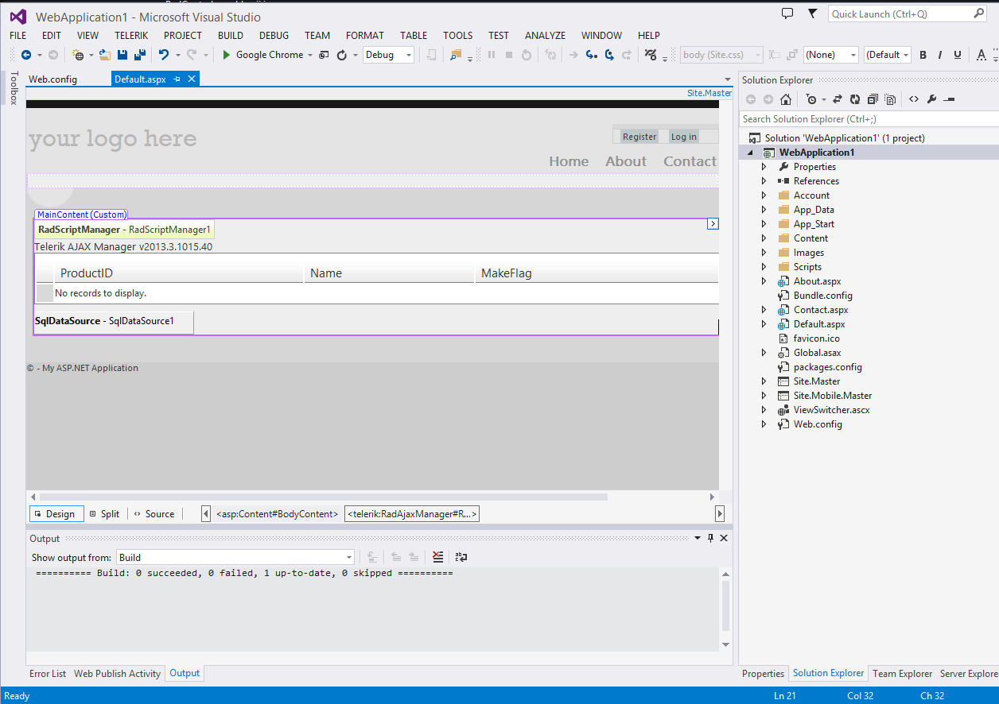
Task: Click the notifications filter funnel icon
Action: coord(812,14)
